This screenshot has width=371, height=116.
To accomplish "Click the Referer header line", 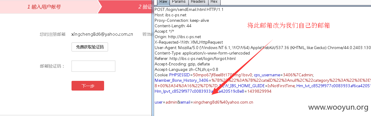I will (x=195, y=58).
